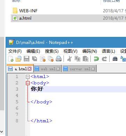
Task: Open the 编码(N) menu
Action: (x=90, y=51)
